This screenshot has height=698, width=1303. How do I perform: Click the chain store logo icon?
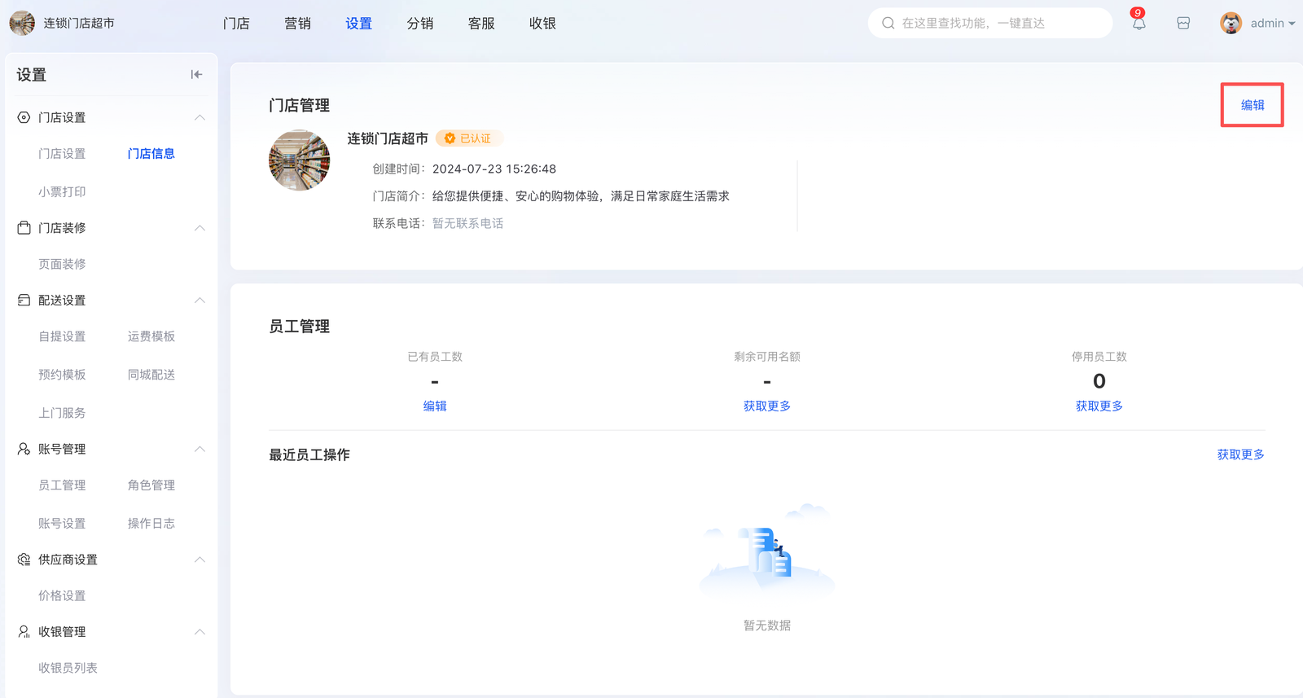[x=22, y=23]
